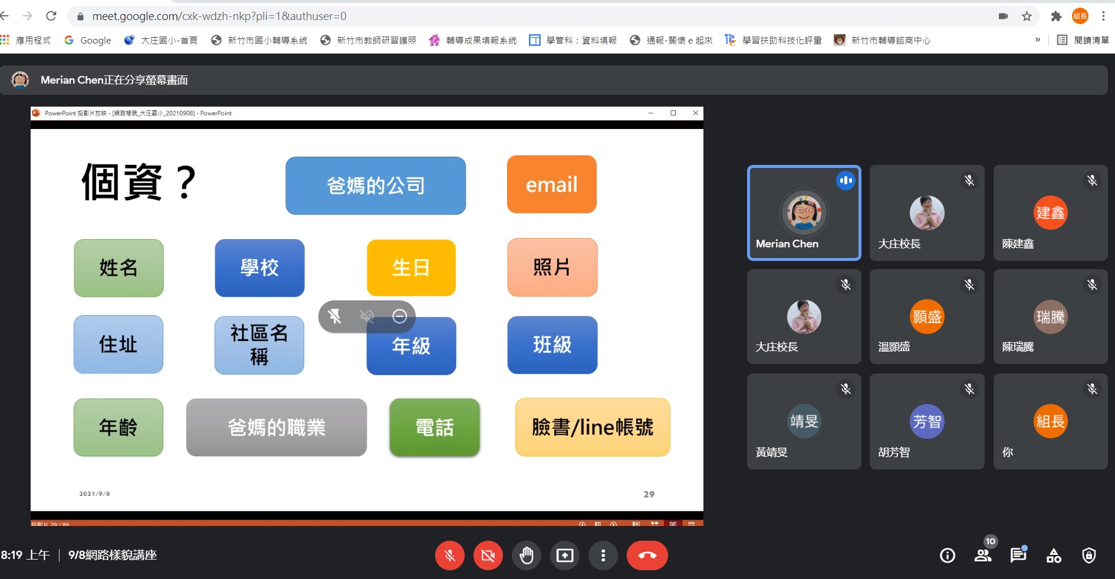Show the participants list
Viewport: 1115px width, 579px height.
pyautogui.click(x=982, y=555)
